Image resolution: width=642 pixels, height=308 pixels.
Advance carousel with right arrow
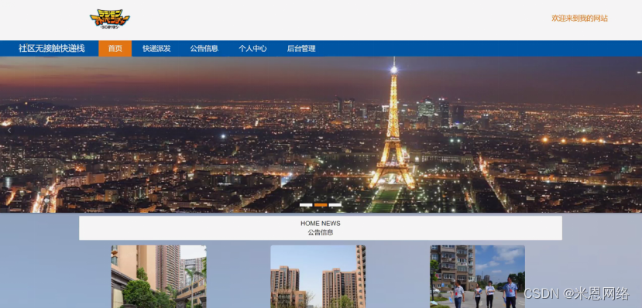[x=632, y=131]
